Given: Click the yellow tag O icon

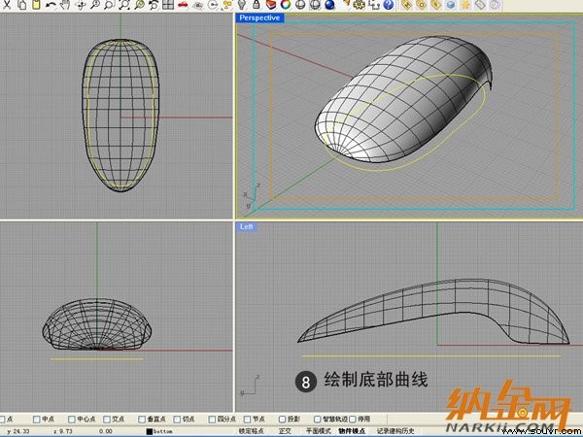Looking at the screenshot, I should pyautogui.click(x=422, y=5).
